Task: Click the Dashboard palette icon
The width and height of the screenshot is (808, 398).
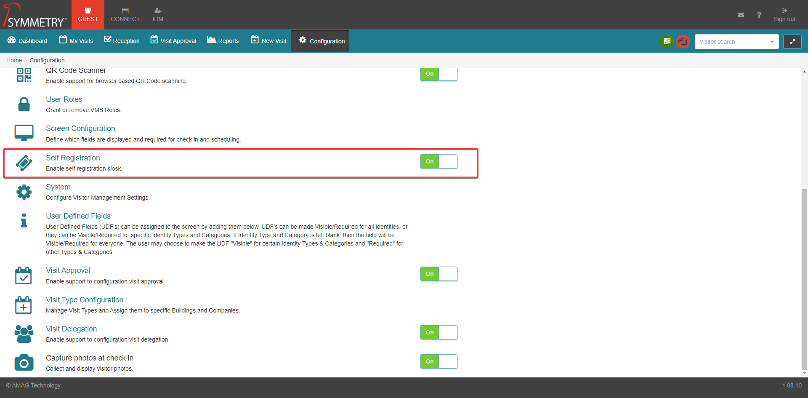Action: pos(12,40)
